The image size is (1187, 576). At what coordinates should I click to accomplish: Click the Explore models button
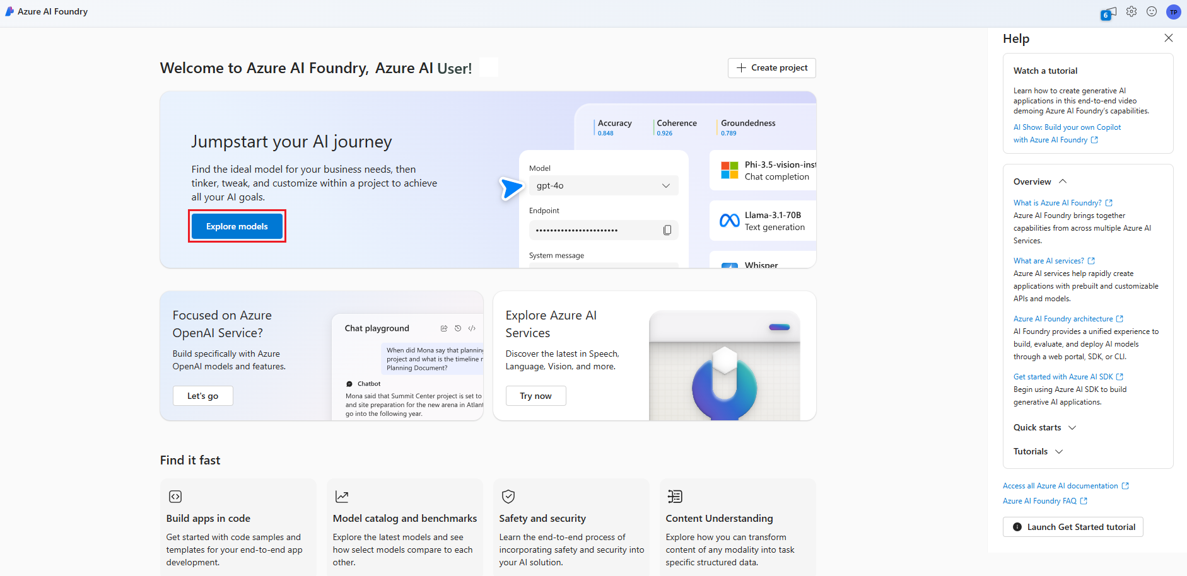point(237,226)
